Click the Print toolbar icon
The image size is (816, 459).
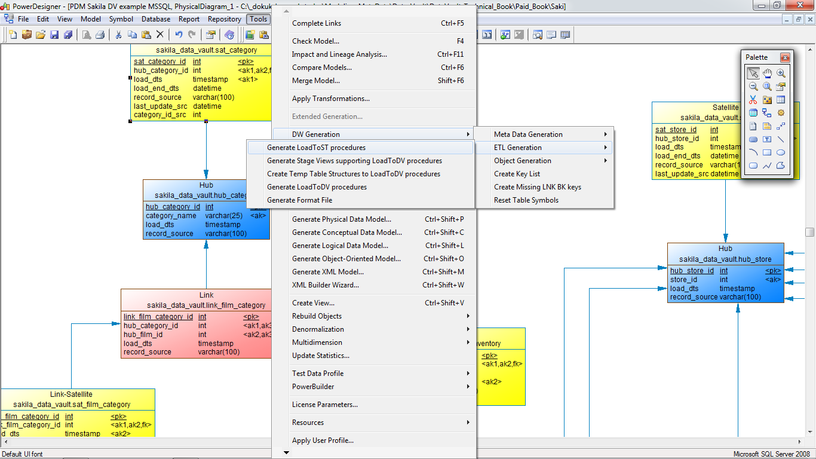[100, 35]
